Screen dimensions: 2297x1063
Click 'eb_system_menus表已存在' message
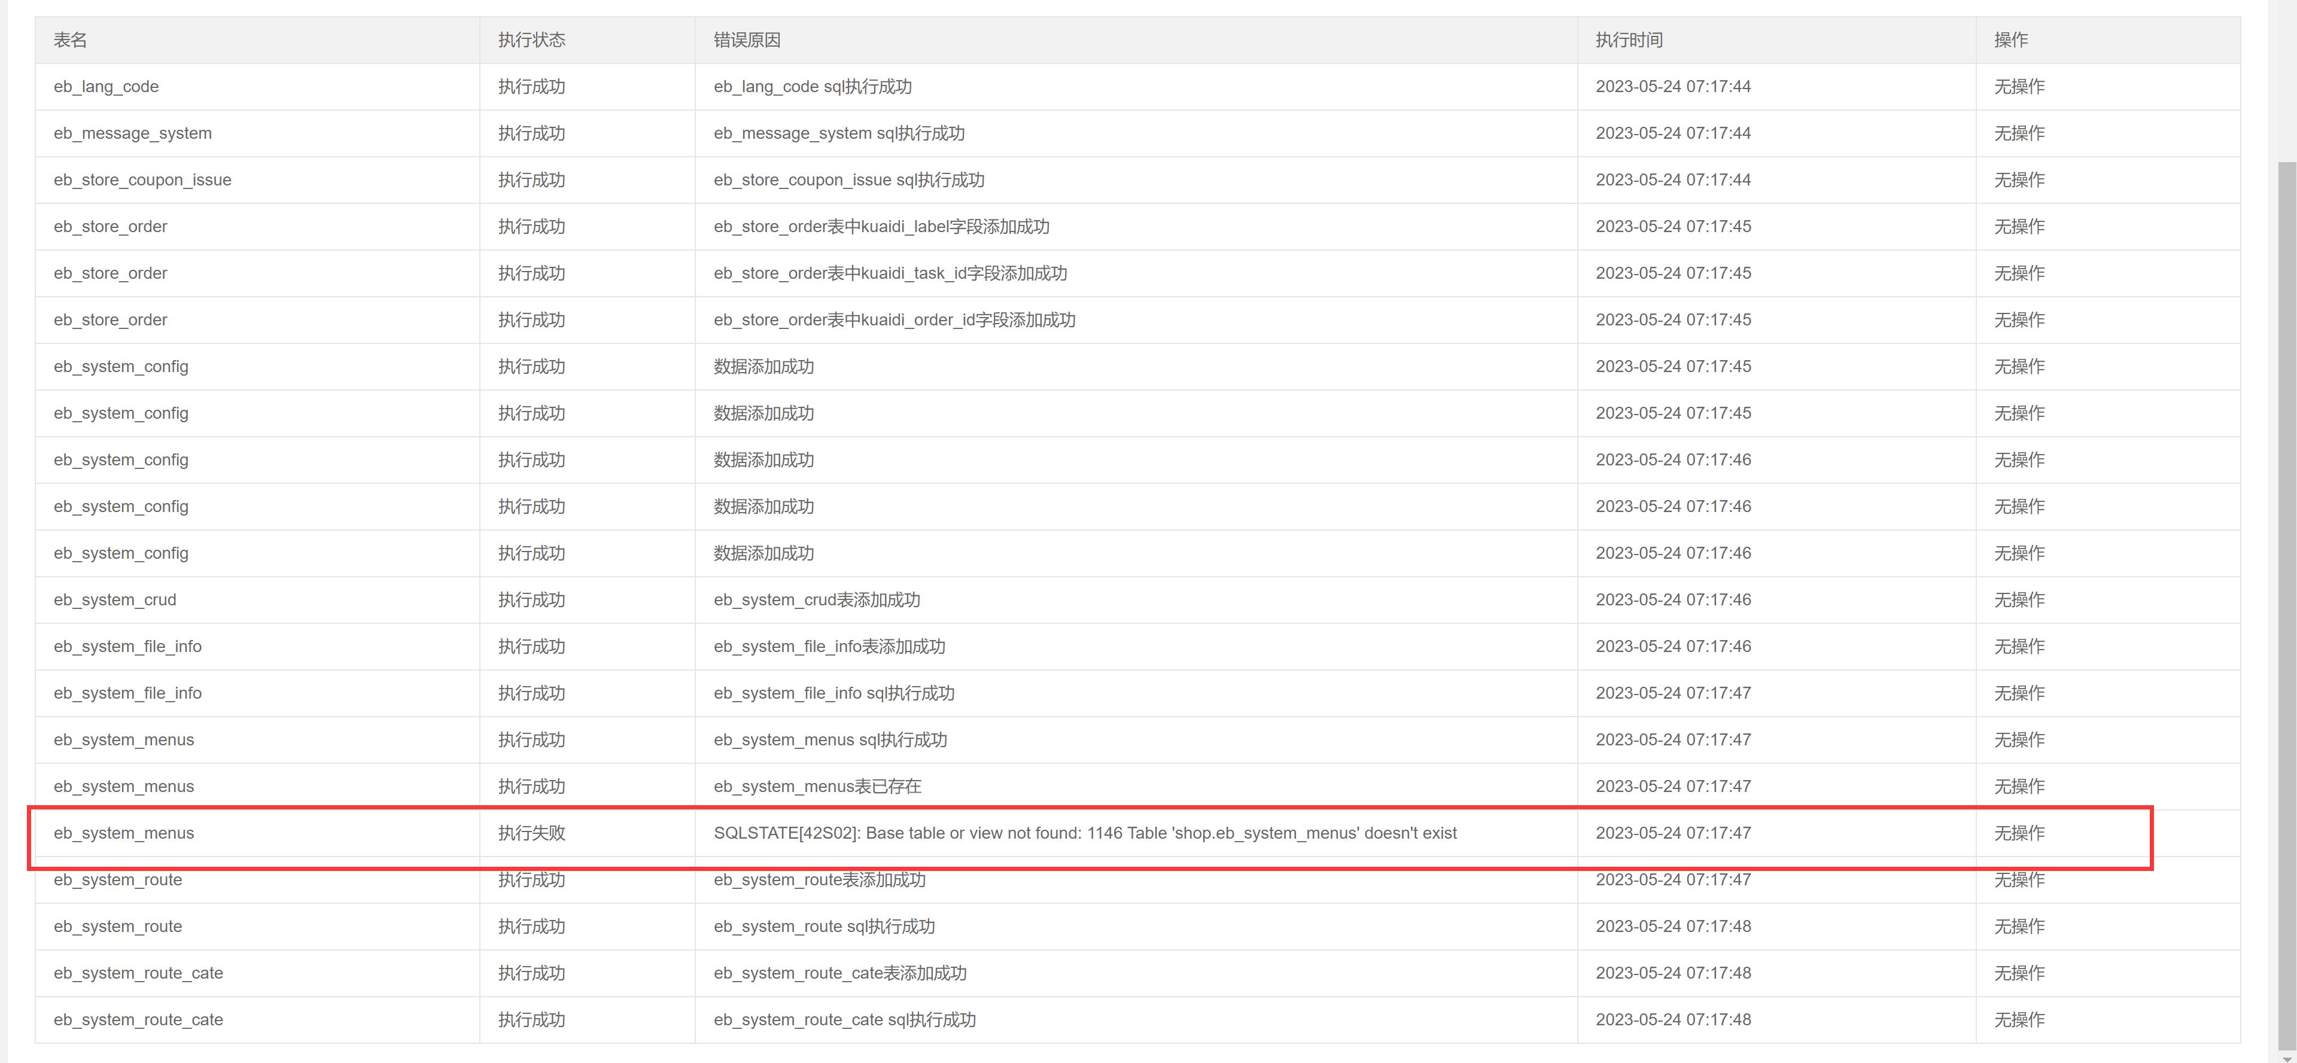pyautogui.click(x=818, y=787)
